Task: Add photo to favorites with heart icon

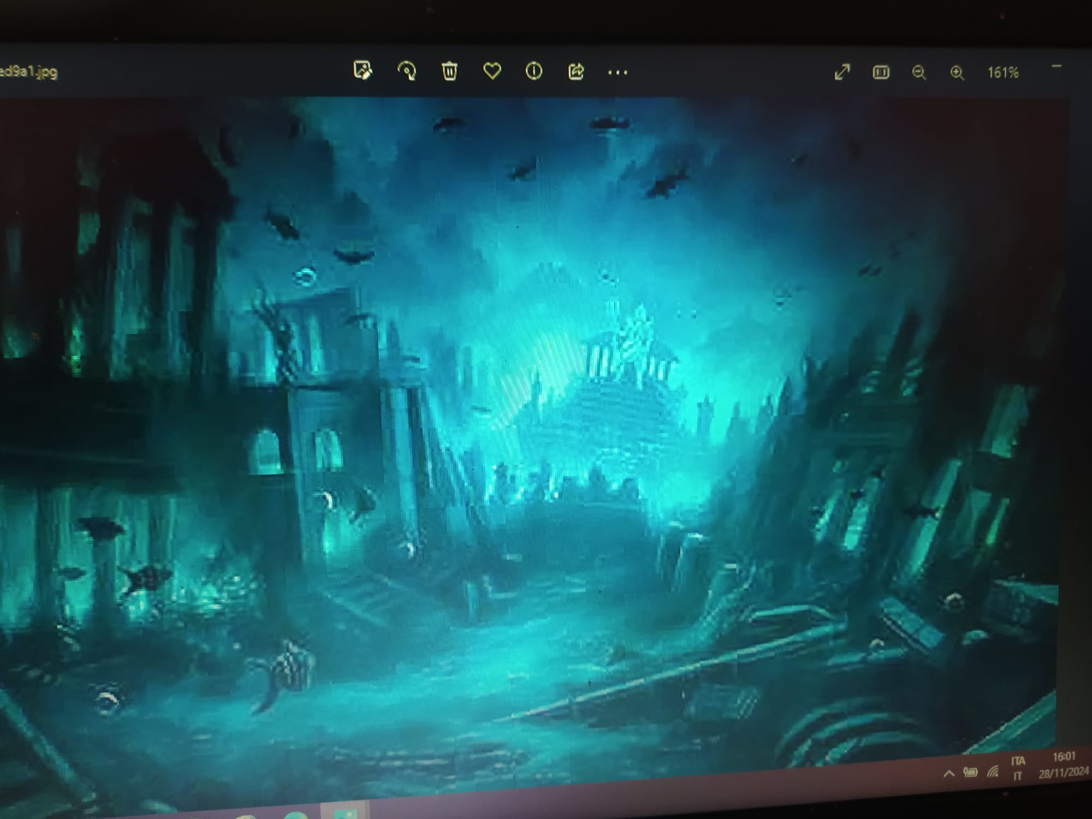Action: pos(492,71)
